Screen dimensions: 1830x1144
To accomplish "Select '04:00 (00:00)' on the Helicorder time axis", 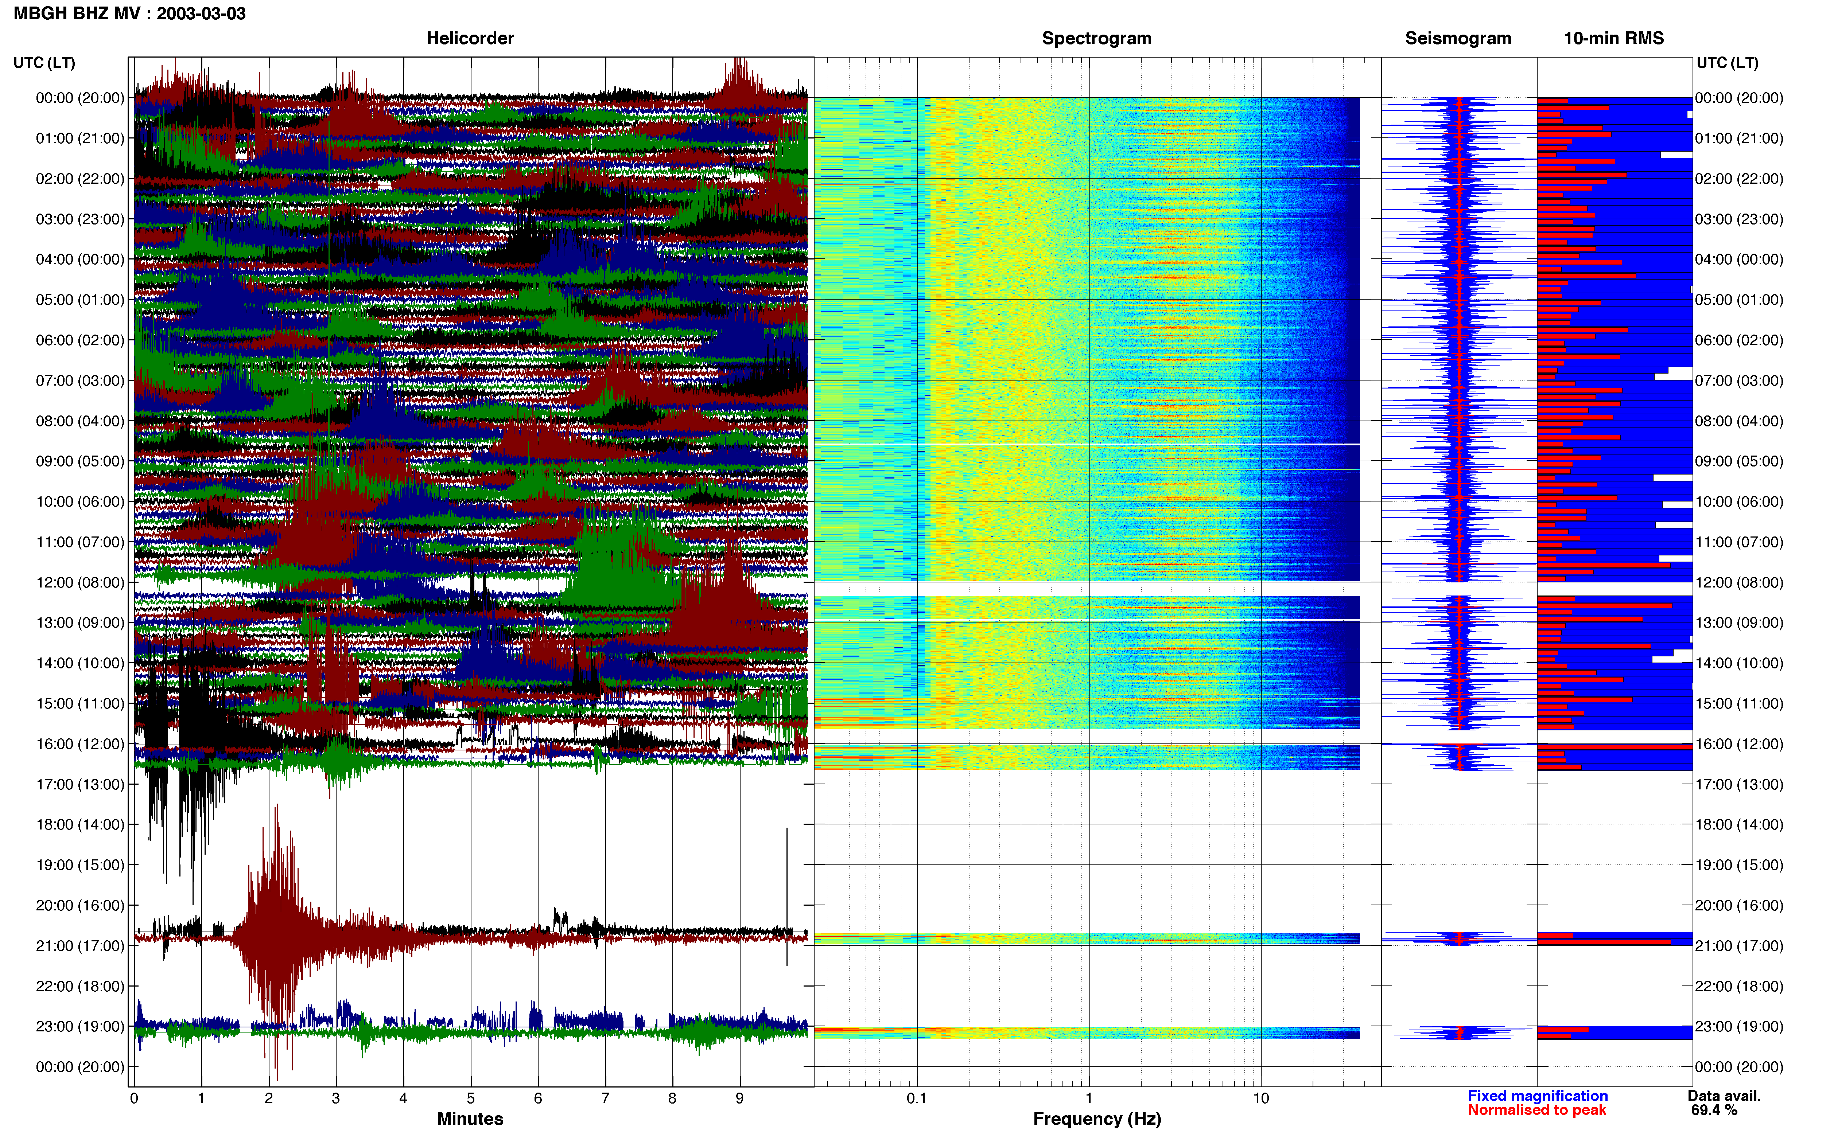I will tap(80, 259).
